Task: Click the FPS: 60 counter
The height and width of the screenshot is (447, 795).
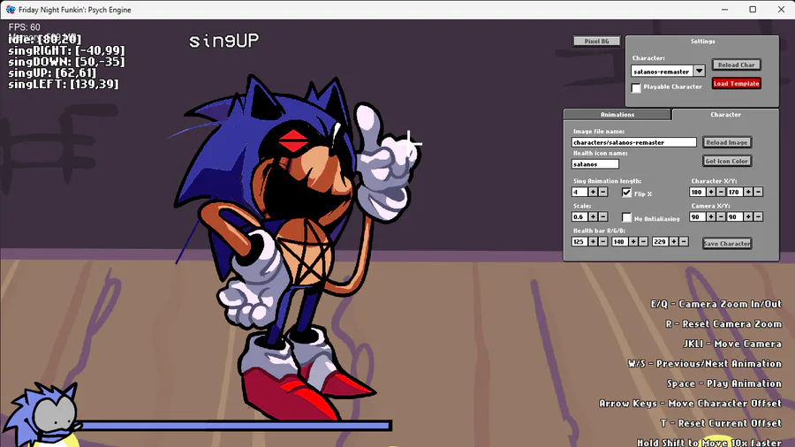Action: [x=25, y=27]
